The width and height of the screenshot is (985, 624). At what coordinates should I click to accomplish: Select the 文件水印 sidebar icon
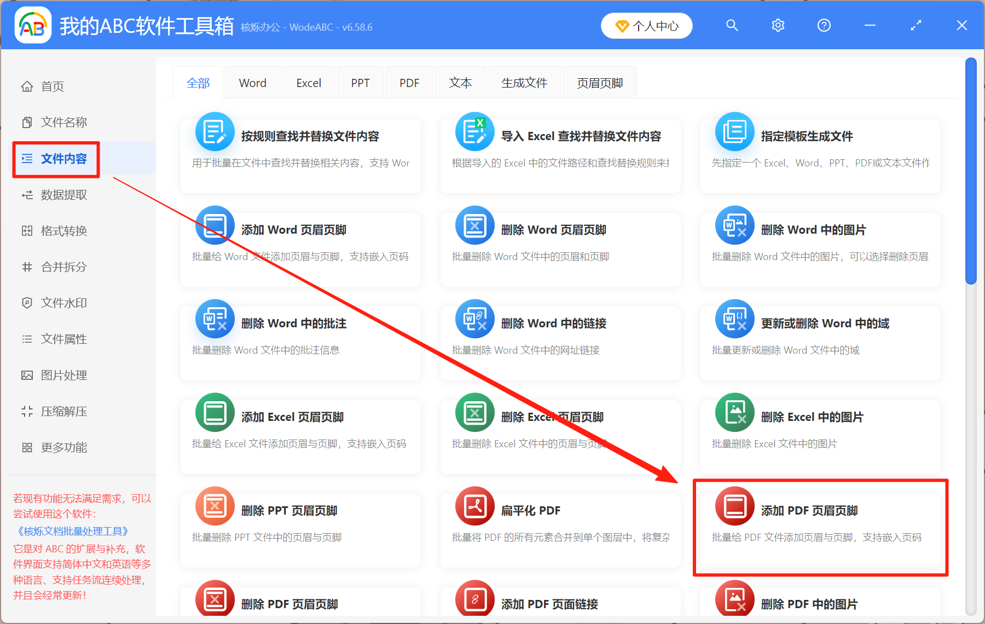(x=27, y=303)
